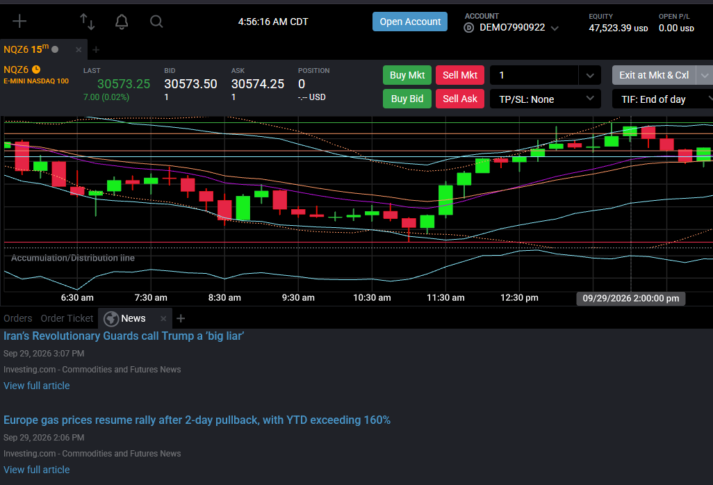Expand Exit at Mkt & Cxl arrow
The width and height of the screenshot is (713, 485).
[705, 76]
